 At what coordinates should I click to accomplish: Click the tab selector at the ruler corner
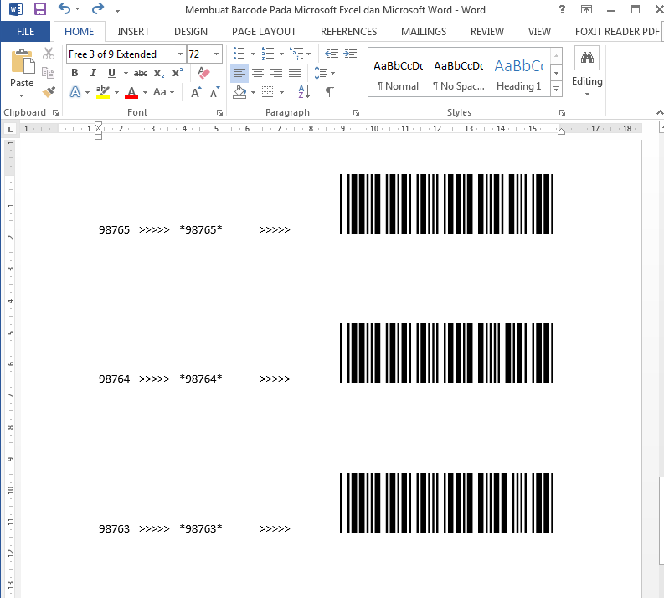10,129
